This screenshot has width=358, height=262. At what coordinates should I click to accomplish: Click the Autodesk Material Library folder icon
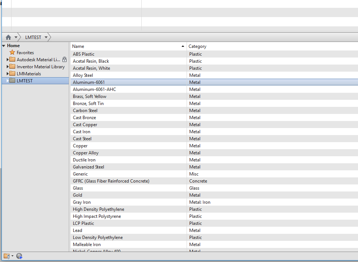coord(12,59)
